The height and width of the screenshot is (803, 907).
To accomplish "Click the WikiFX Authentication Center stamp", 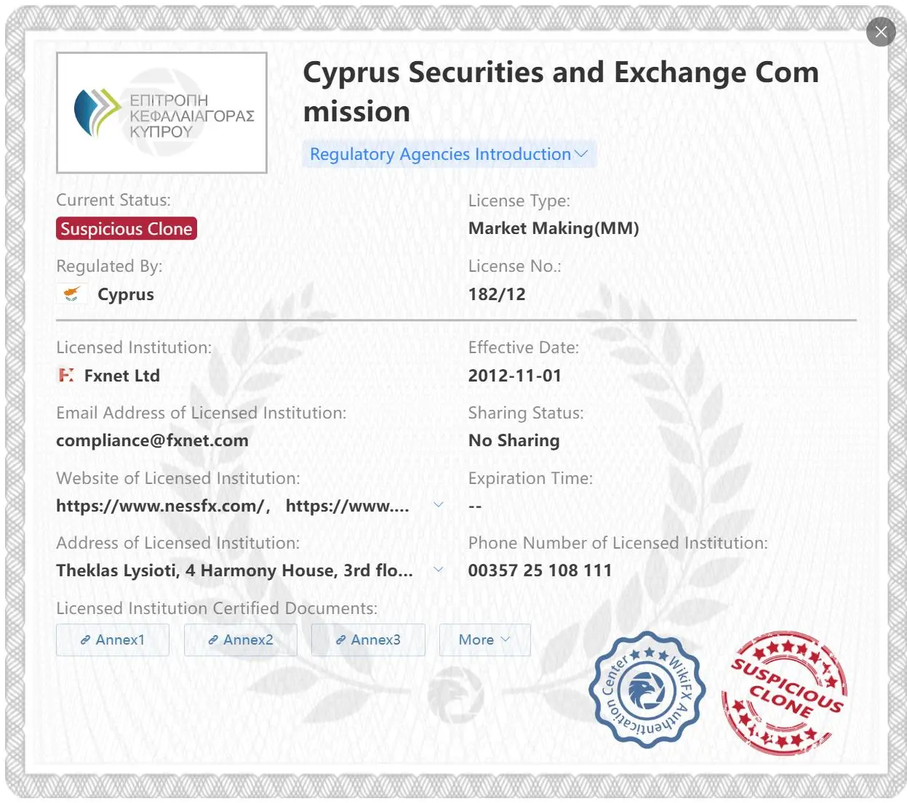I will [647, 690].
